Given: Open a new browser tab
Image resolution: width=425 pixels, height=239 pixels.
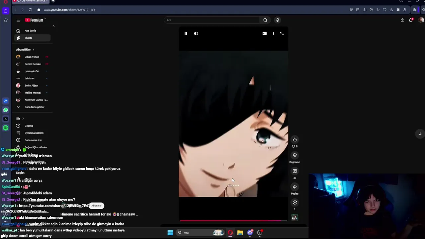Looking at the screenshot, I should pyautogui.click(x=53, y=1).
